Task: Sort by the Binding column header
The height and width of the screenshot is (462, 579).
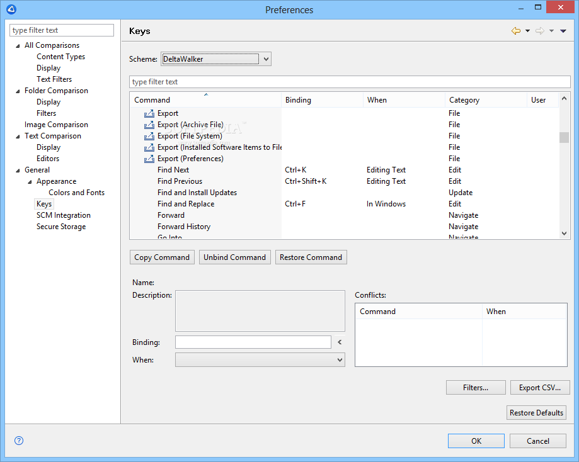Action: coord(321,100)
